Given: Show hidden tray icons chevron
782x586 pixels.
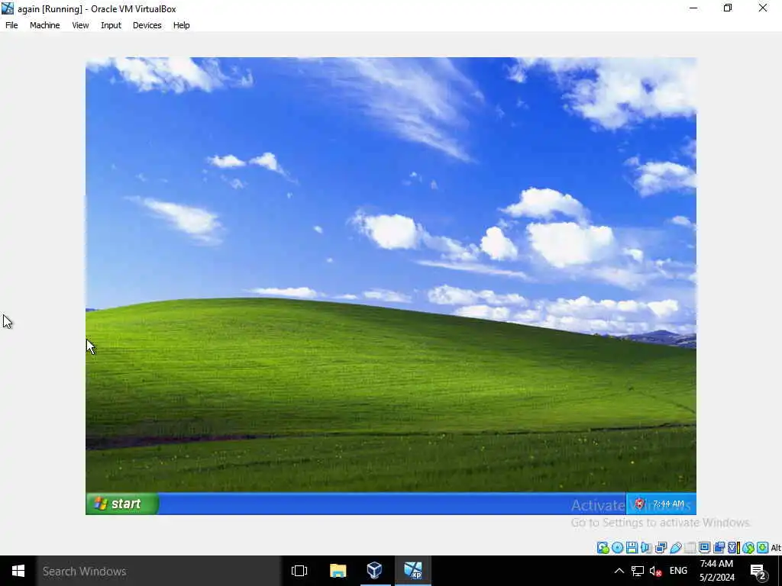Looking at the screenshot, I should 619,571.
